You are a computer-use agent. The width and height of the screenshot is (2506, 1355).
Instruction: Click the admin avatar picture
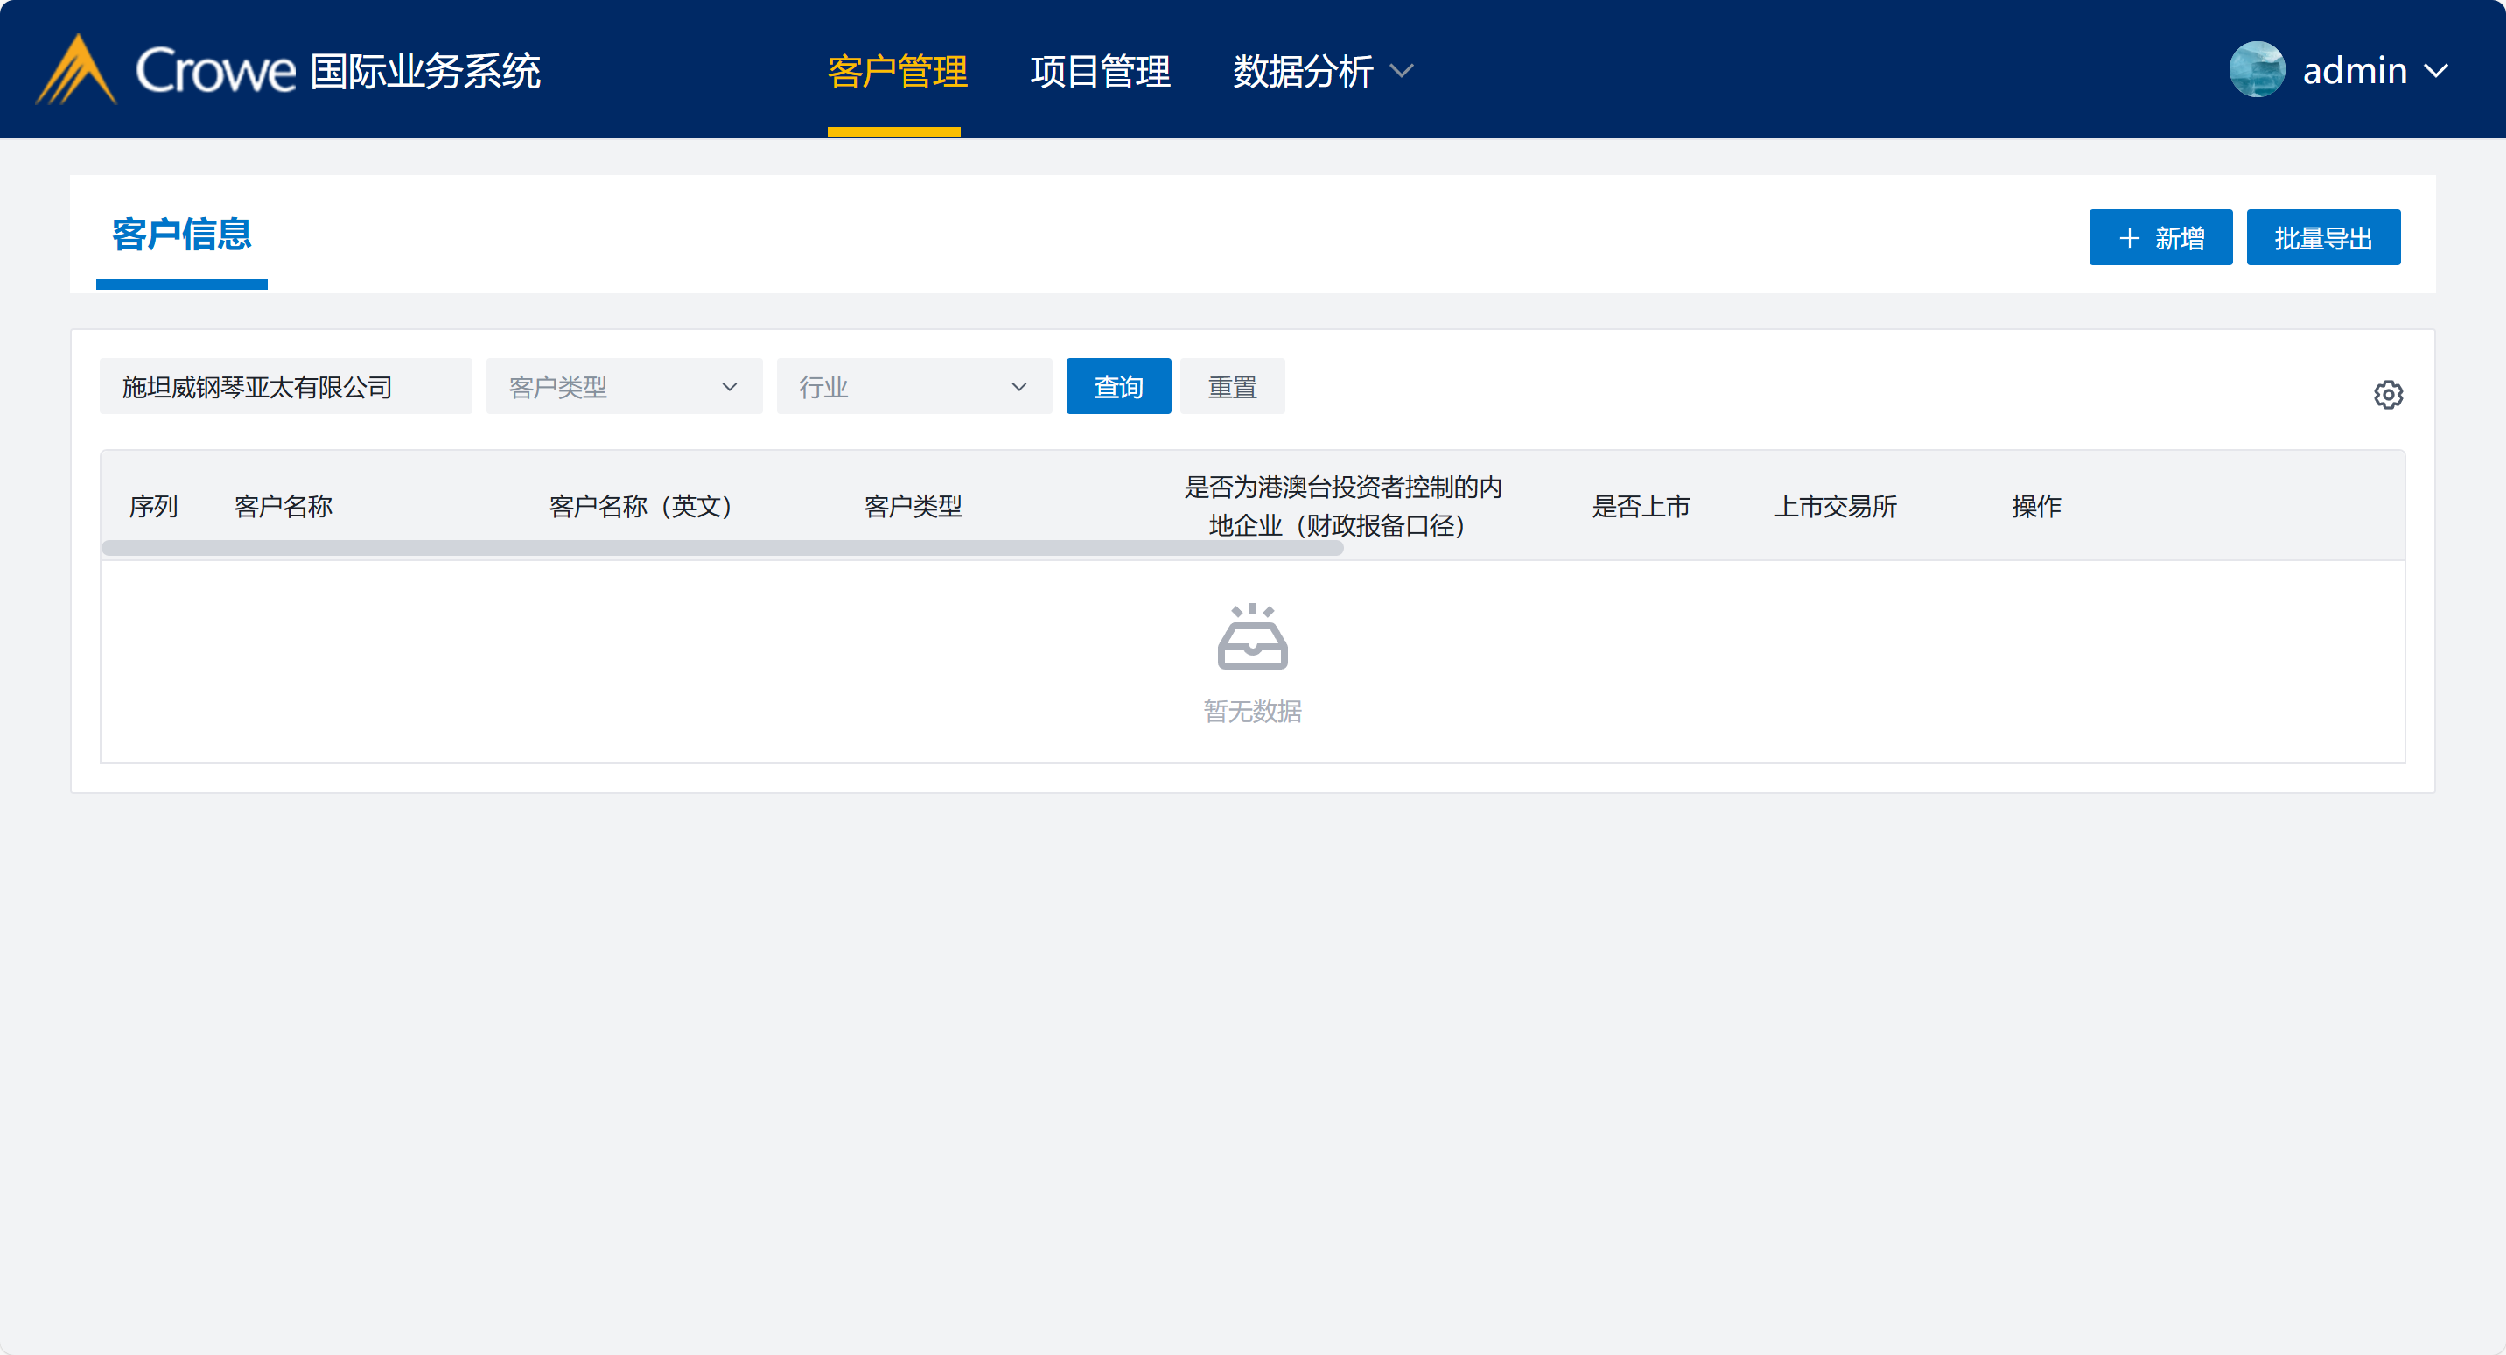click(2256, 70)
